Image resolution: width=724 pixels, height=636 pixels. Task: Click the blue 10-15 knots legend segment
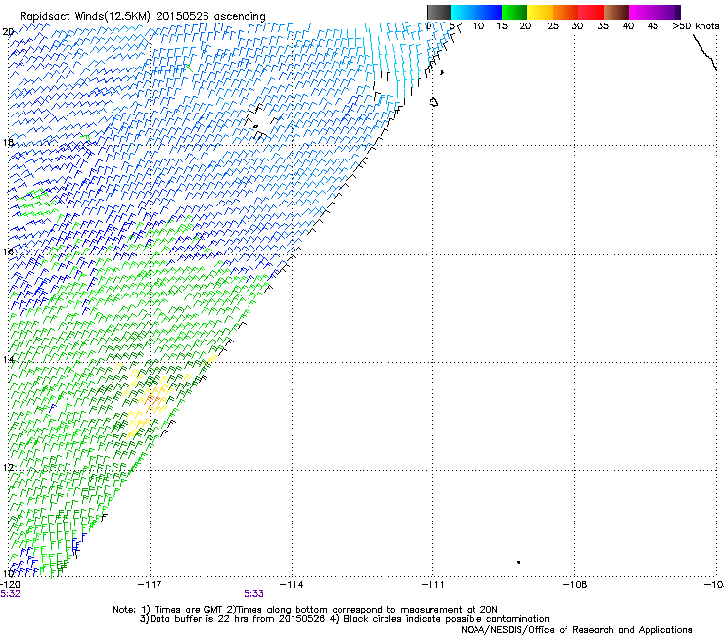point(489,12)
